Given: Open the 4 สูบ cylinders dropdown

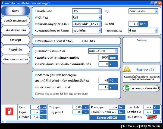Looking at the screenshot, I should 143,31.
